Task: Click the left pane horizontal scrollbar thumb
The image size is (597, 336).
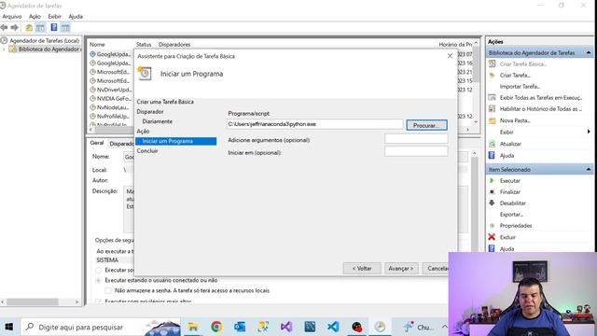Action: click(x=33, y=301)
